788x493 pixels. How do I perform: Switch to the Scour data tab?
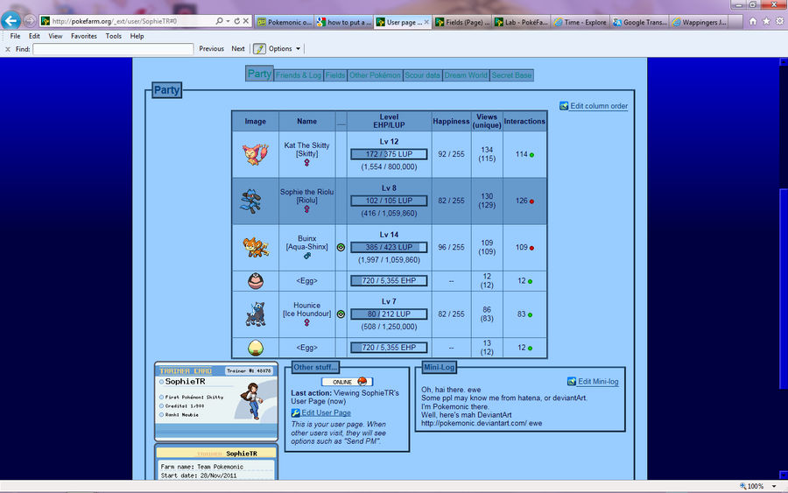coord(422,75)
